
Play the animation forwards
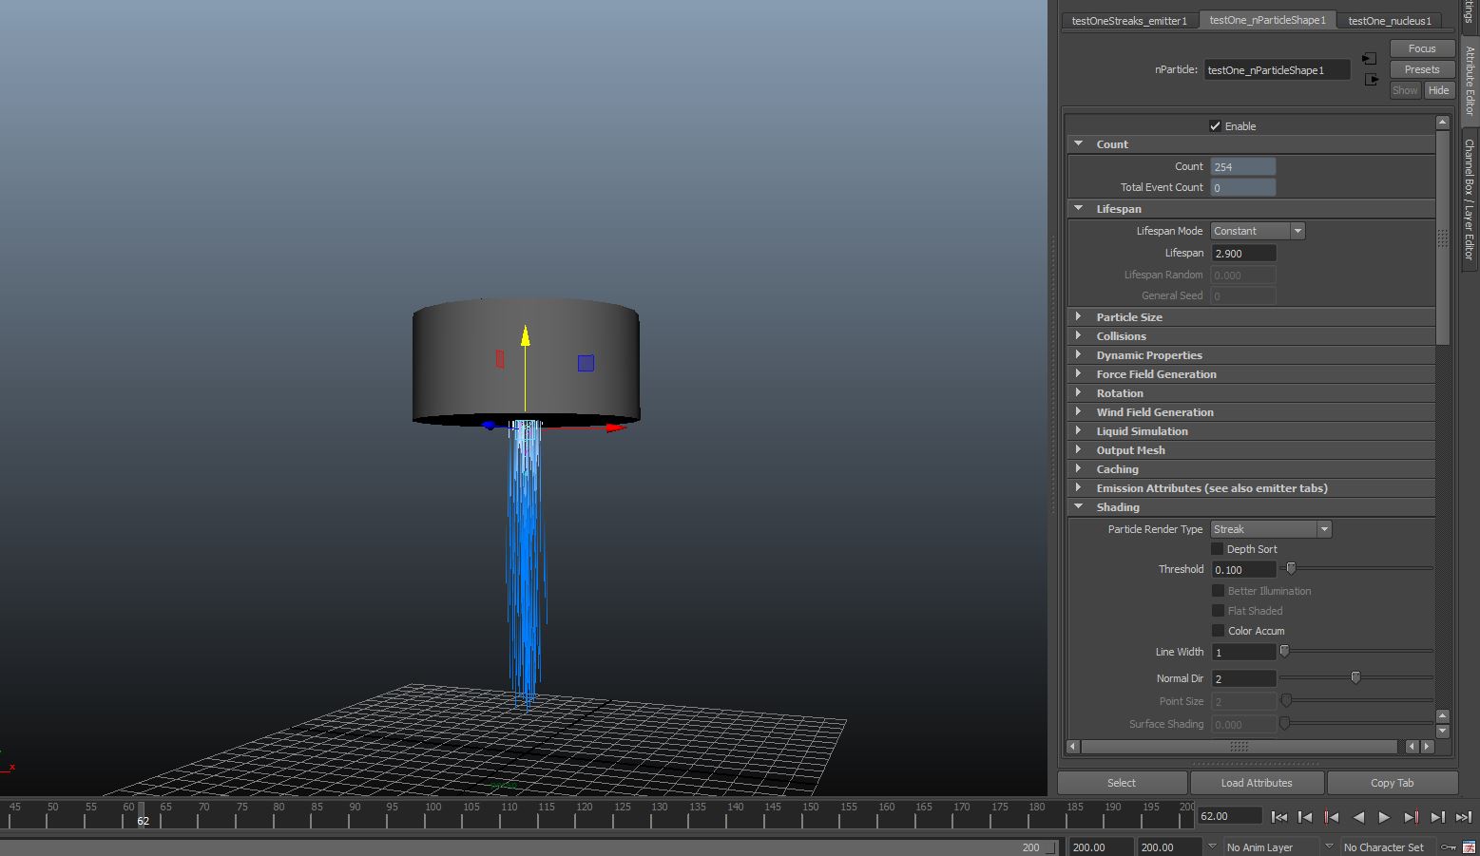(1384, 817)
